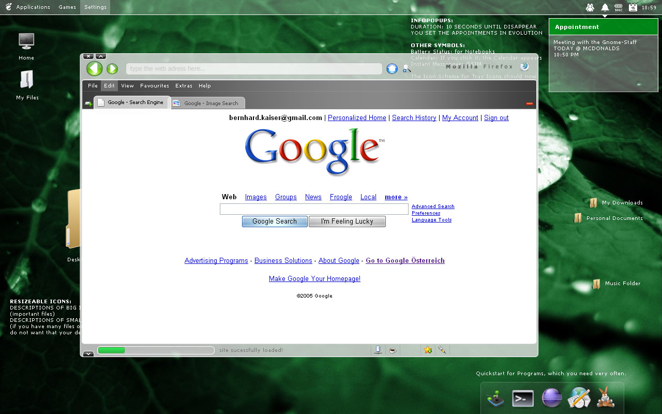Launch the globe and pencil quickstart icon
Viewport: 662px width, 414px height.
579,397
